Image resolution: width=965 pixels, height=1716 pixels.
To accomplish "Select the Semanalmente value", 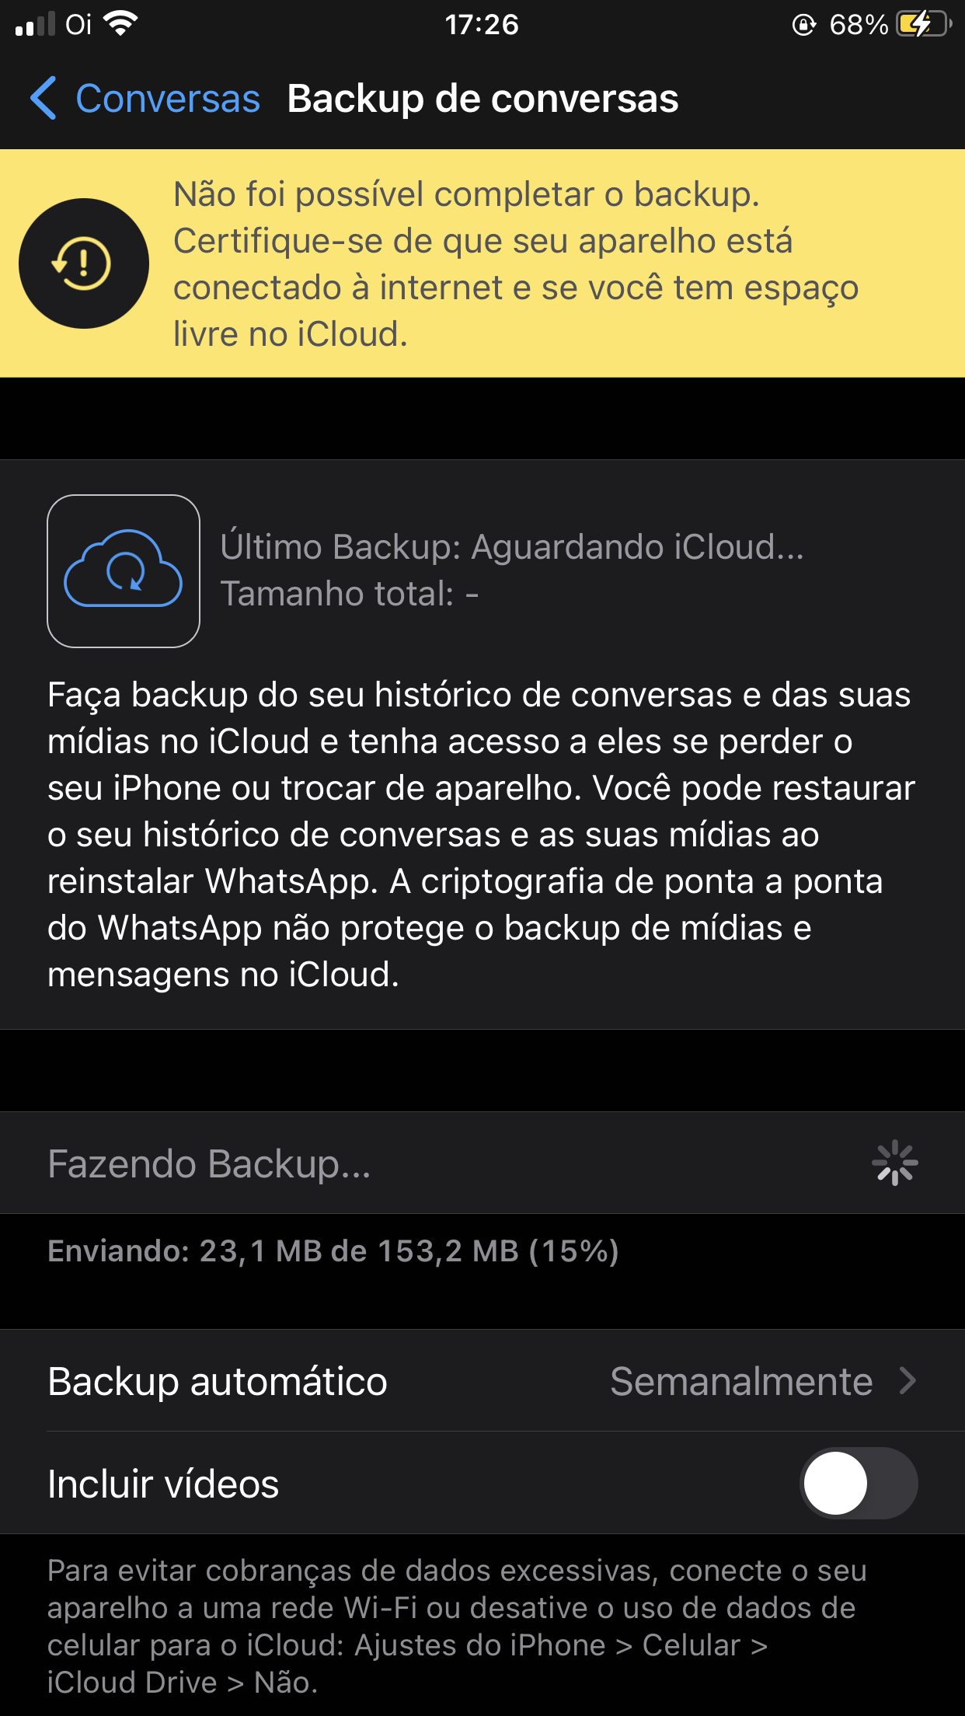I will (x=741, y=1381).
